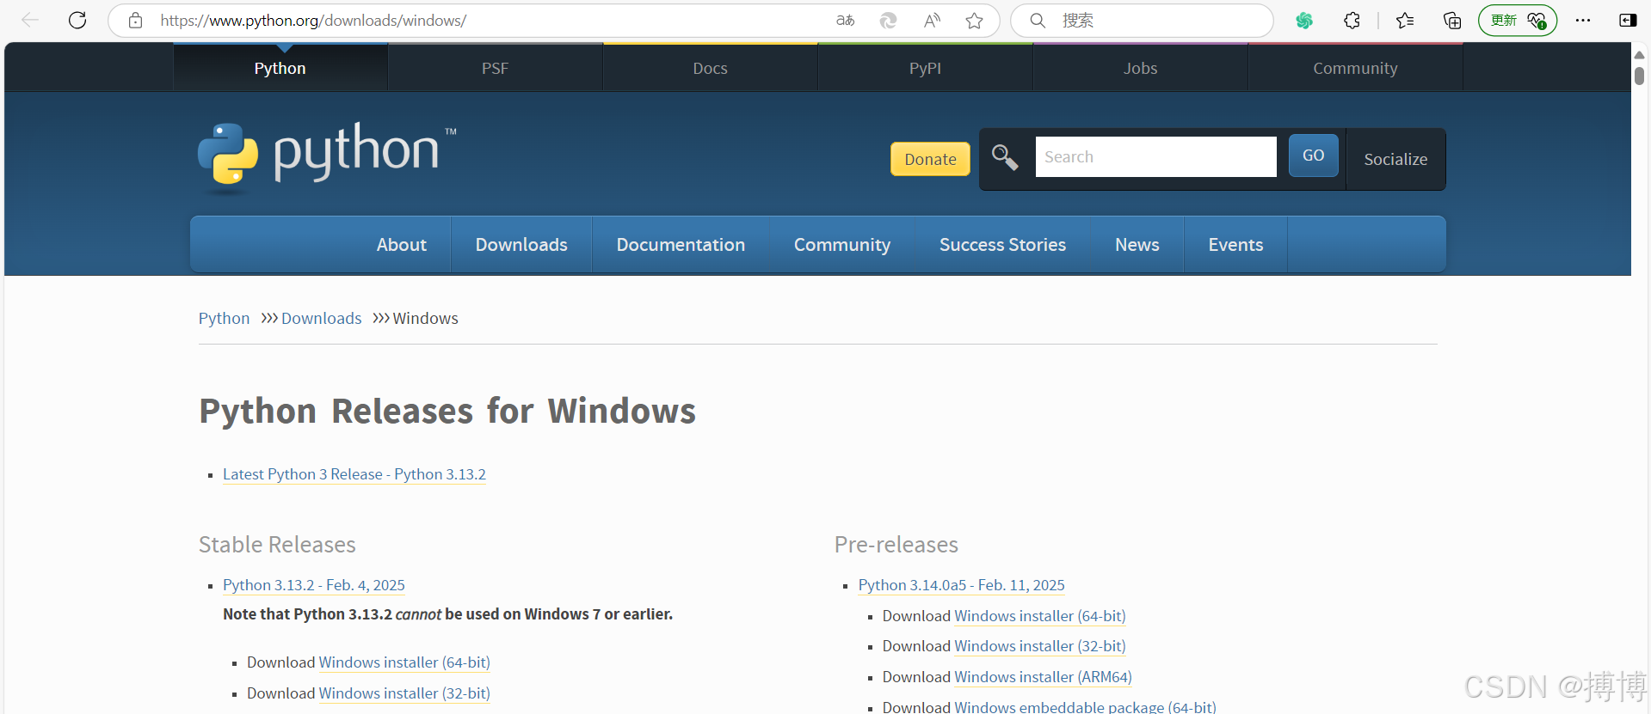Image resolution: width=1651 pixels, height=714 pixels.
Task: Open the About menu
Action: pyautogui.click(x=401, y=245)
